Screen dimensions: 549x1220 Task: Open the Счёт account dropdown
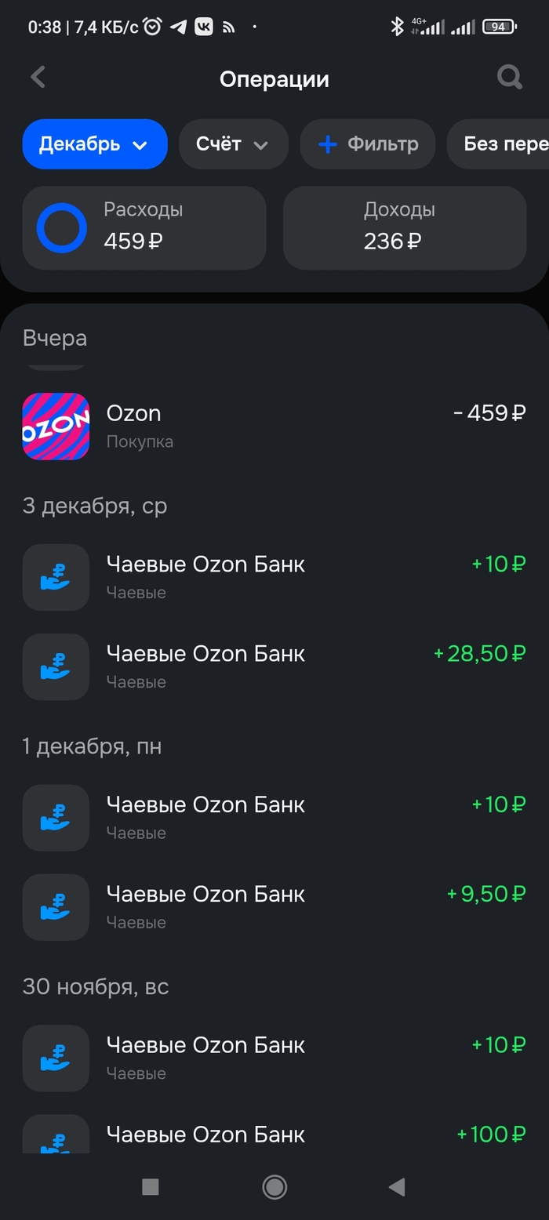(x=233, y=144)
